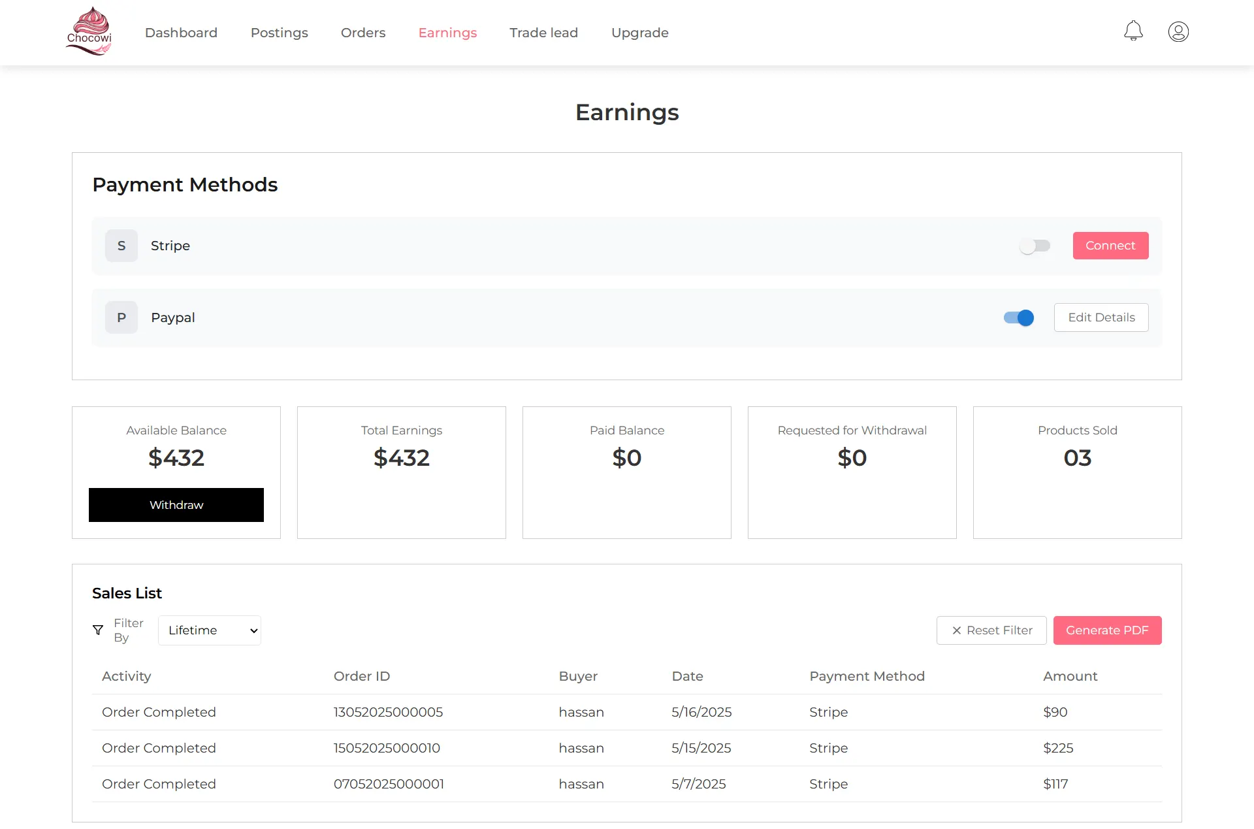Open the Lifetime filter dropdown

click(x=210, y=630)
